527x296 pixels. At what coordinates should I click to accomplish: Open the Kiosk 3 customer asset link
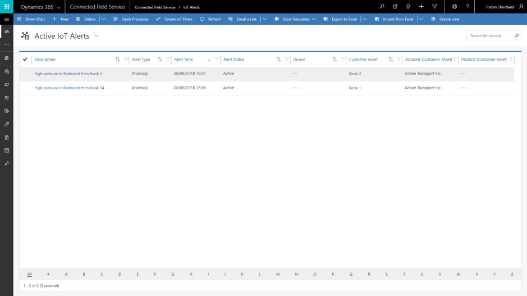pyautogui.click(x=355, y=74)
